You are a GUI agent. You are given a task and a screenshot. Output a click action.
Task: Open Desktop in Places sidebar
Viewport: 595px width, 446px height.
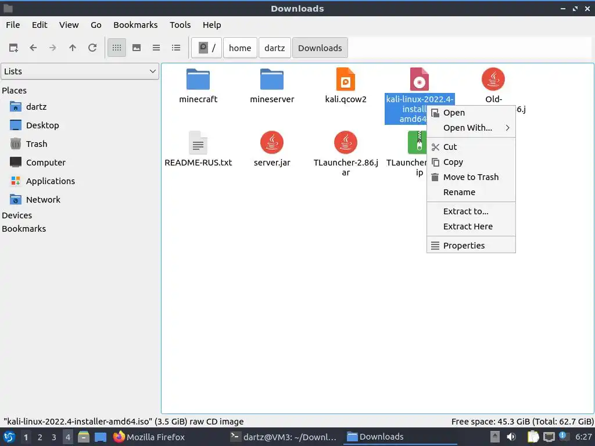coord(42,125)
